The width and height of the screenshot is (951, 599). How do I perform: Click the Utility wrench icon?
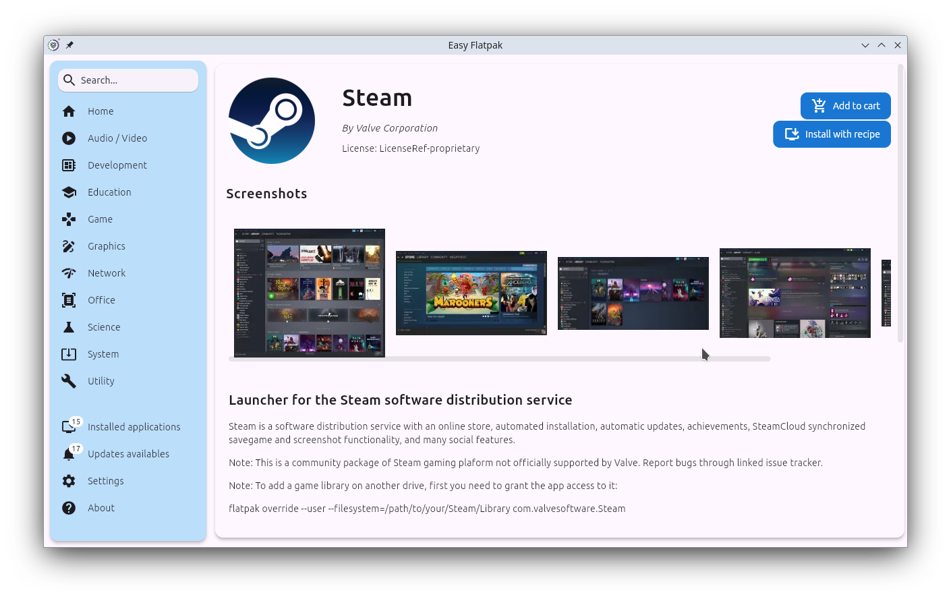[x=69, y=381]
